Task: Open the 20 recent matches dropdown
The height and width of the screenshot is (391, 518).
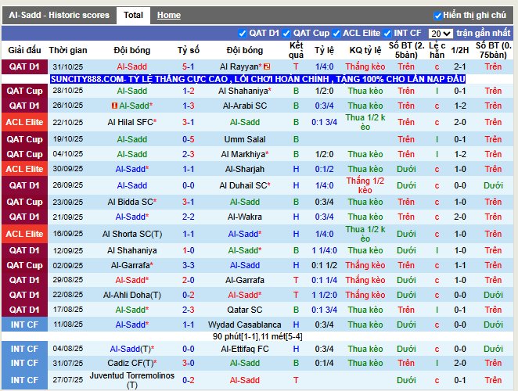Action: [441, 34]
